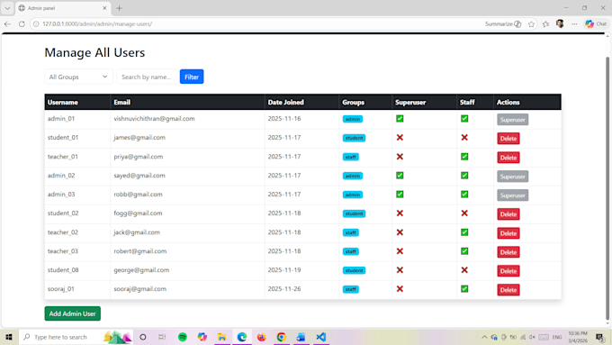Open the tab search chevron
The height and width of the screenshot is (345, 612).
click(7, 8)
